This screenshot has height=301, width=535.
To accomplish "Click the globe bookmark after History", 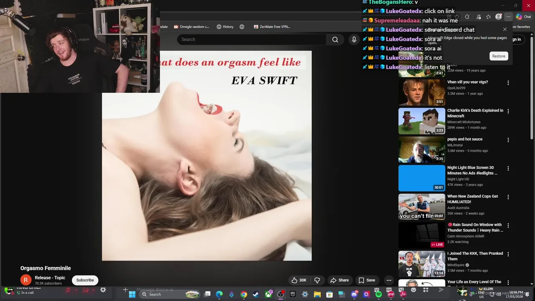I will pos(242,27).
